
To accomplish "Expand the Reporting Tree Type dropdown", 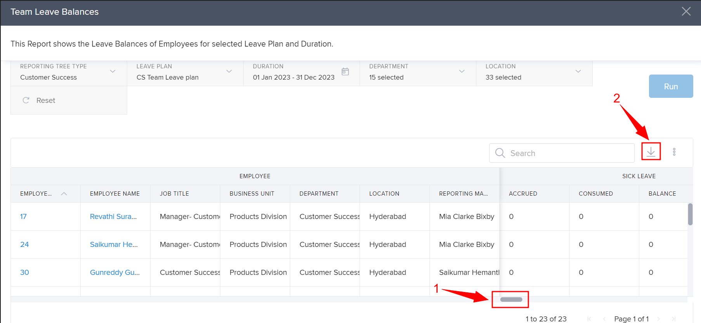I will pyautogui.click(x=113, y=71).
